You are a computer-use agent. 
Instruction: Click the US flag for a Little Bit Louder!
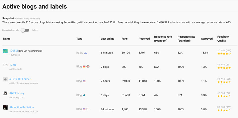(x=84, y=81)
